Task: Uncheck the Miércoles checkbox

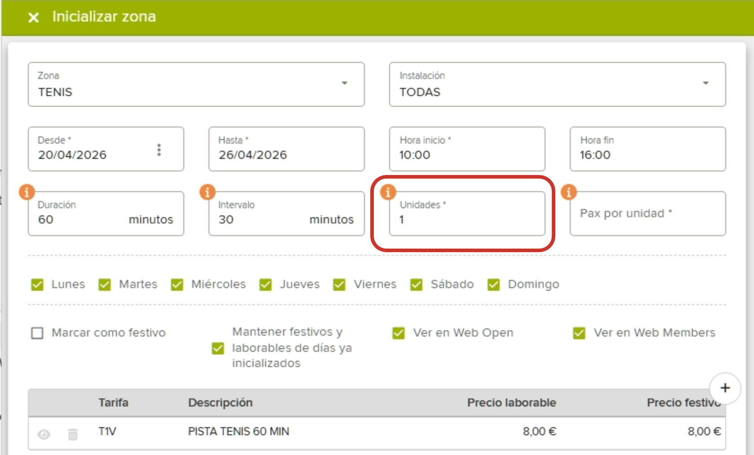Action: coord(177,284)
